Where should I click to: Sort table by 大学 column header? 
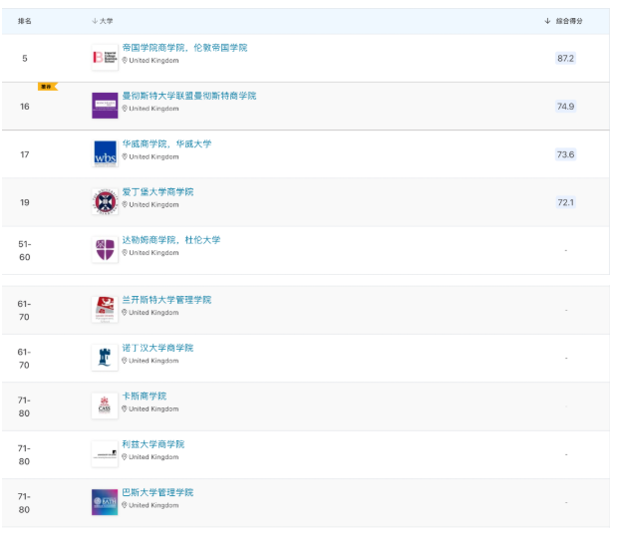(x=103, y=21)
